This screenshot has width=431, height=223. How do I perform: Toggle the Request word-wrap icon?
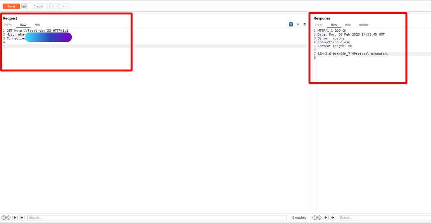pos(291,24)
